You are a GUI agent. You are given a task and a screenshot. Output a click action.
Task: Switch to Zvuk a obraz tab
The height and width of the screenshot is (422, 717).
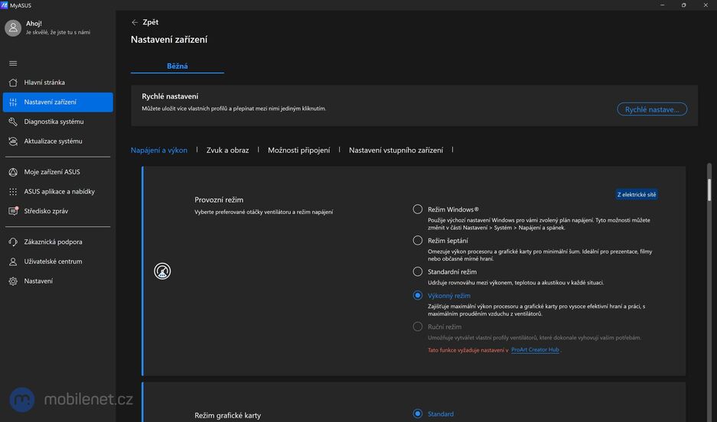click(x=227, y=151)
